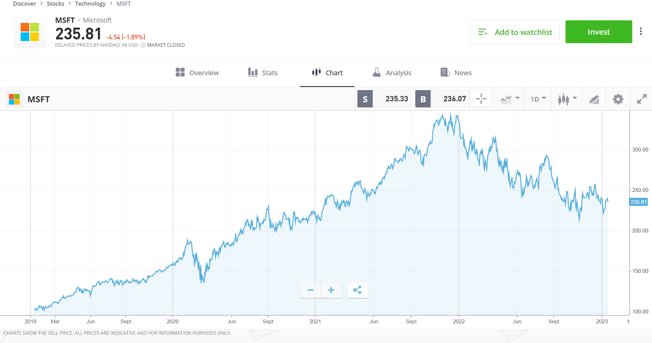This screenshot has width=652, height=343.
Task: Activate the crosshair cursor tool
Action: pyautogui.click(x=481, y=99)
